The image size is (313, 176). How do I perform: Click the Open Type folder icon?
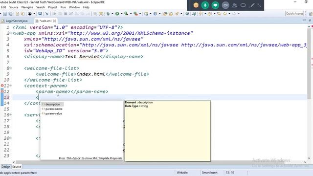[x=165, y=14]
